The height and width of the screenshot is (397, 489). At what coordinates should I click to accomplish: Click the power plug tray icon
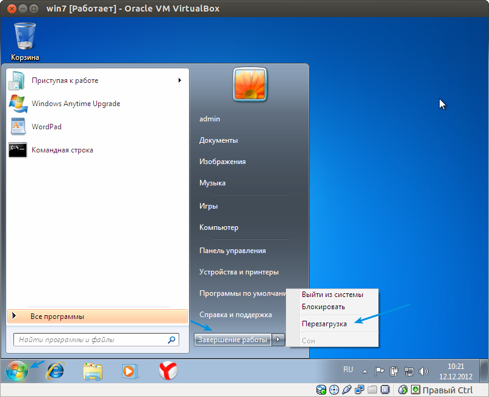394,371
